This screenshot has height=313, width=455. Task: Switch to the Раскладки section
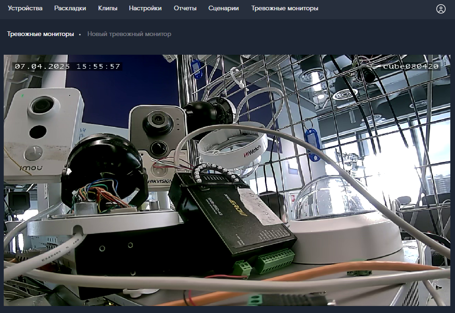coord(70,8)
